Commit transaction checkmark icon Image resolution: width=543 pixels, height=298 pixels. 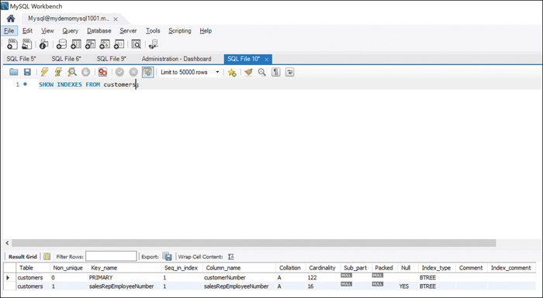click(119, 72)
